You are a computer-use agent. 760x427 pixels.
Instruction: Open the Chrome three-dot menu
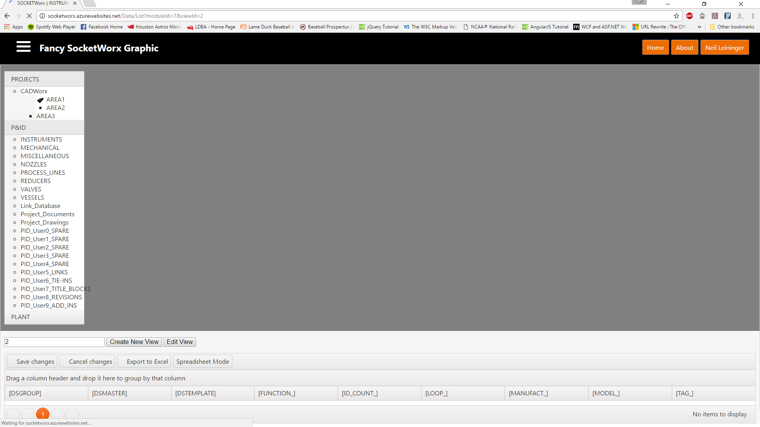pyautogui.click(x=753, y=16)
